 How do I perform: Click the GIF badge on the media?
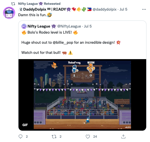25,125
